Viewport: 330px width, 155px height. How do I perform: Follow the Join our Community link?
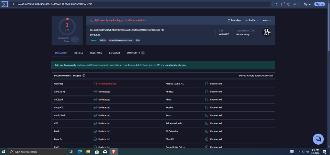[x=65, y=65]
